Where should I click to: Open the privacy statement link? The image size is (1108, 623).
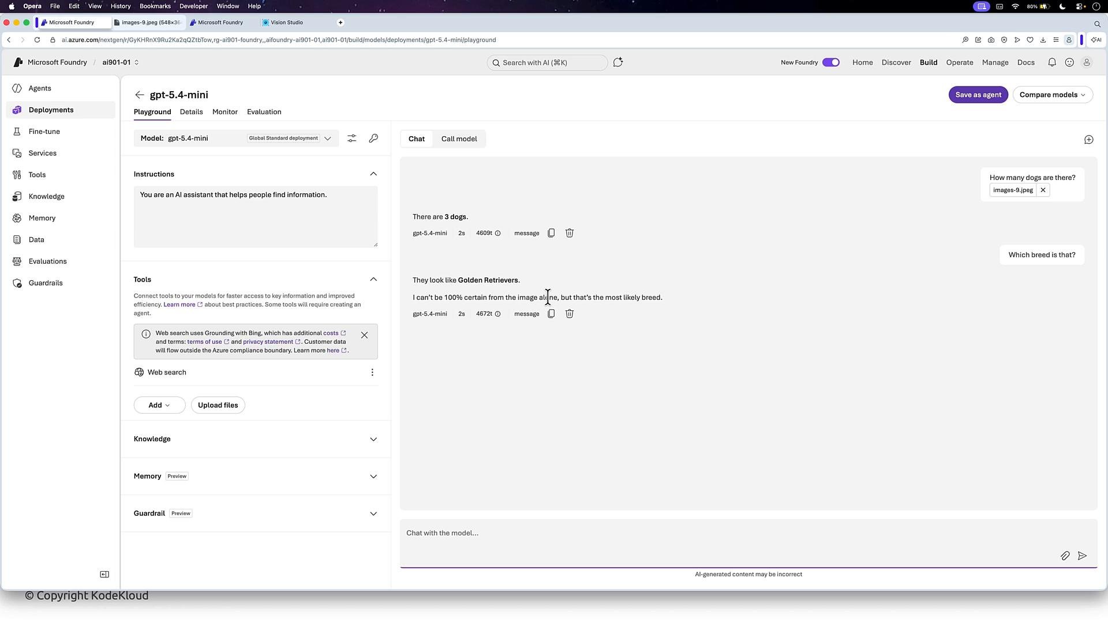pyautogui.click(x=271, y=342)
